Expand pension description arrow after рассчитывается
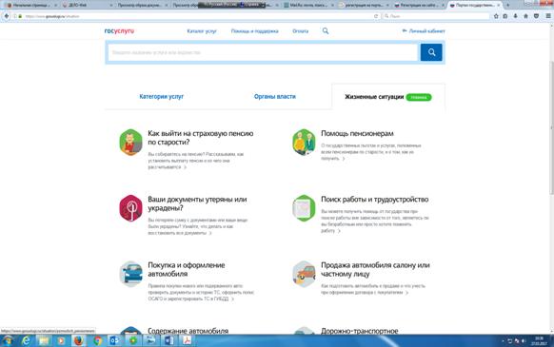 coord(185,167)
